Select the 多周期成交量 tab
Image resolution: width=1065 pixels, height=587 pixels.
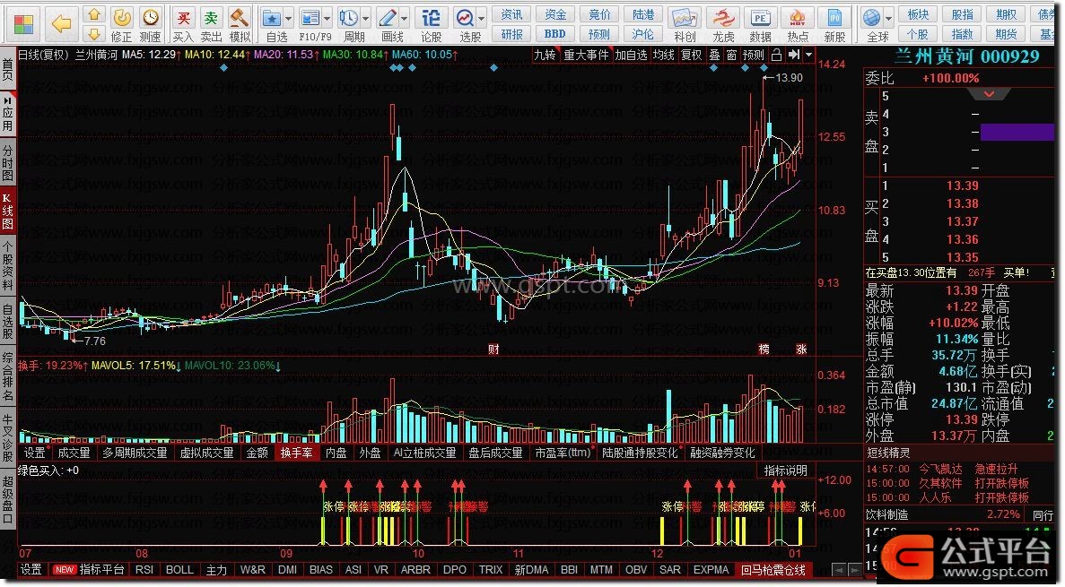(135, 453)
